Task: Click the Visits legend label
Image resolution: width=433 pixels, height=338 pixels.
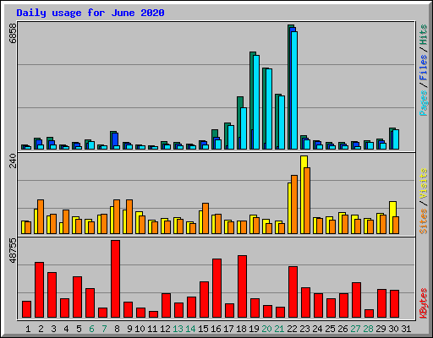Action: coord(424,183)
